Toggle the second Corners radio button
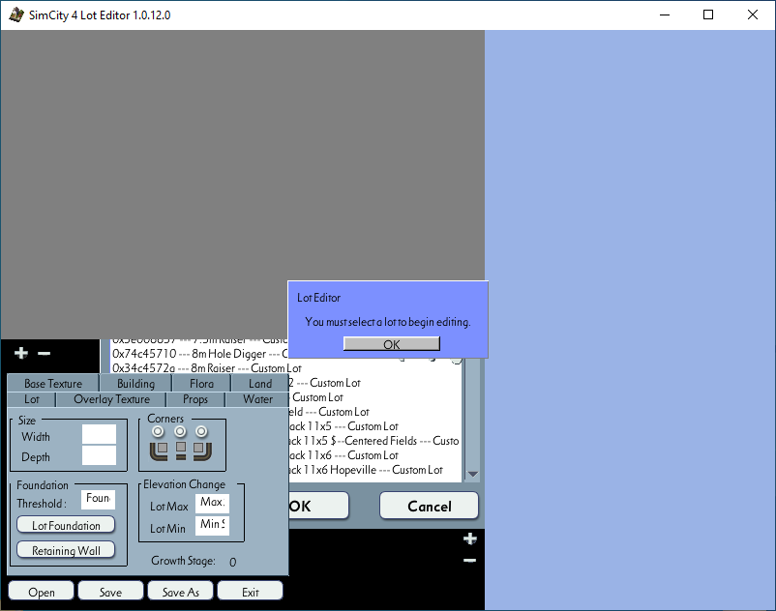This screenshot has height=611, width=776. [180, 432]
